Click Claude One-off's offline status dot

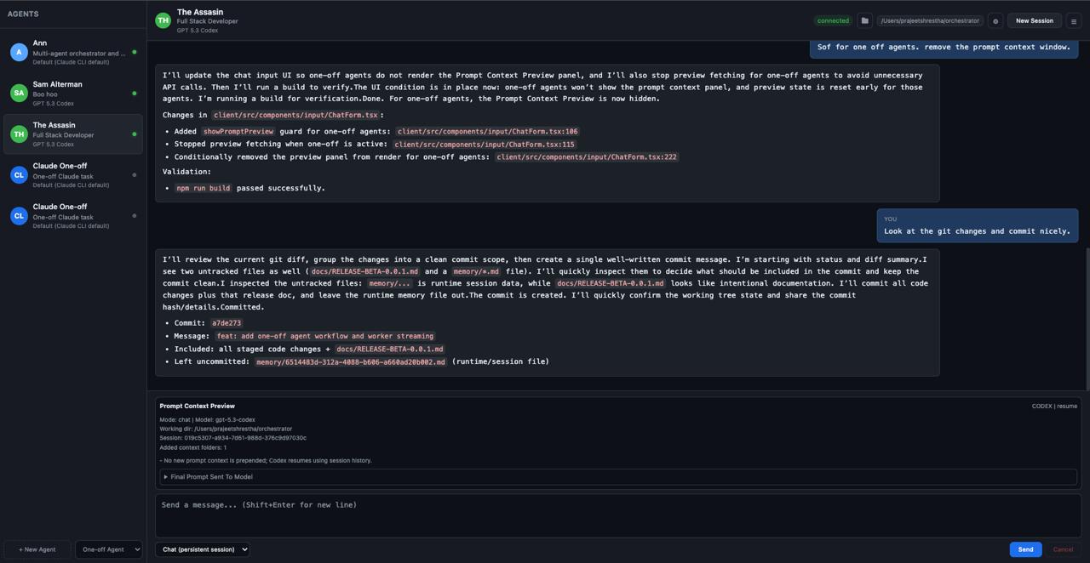coord(135,174)
